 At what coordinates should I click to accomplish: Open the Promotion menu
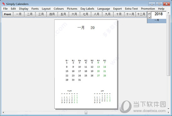[148, 9]
